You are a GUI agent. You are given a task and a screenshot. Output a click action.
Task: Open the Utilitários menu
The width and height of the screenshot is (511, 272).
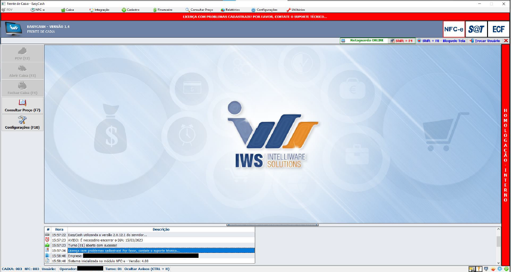click(x=295, y=10)
